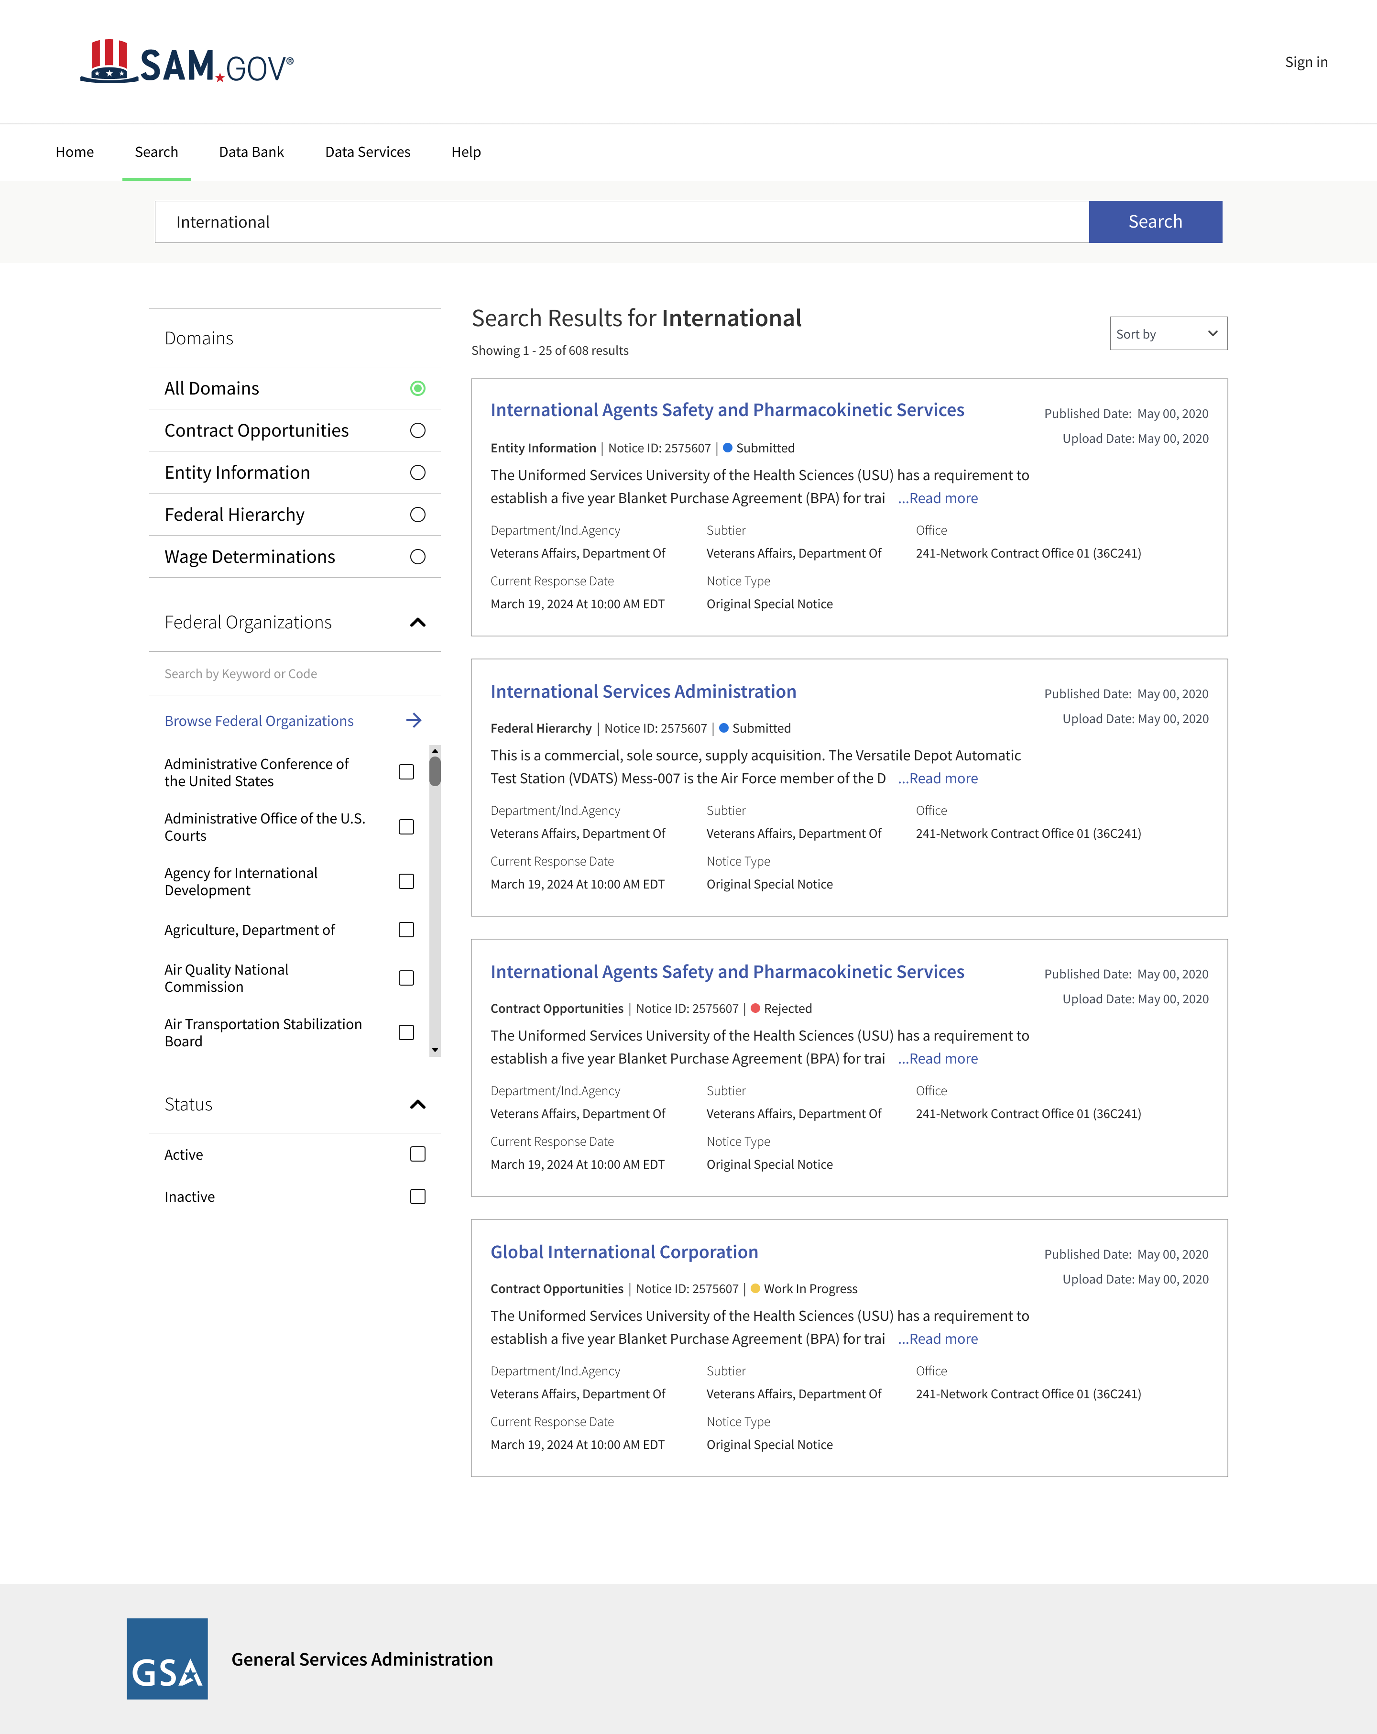Click the organizations list scrollbar thumb

pyautogui.click(x=435, y=771)
